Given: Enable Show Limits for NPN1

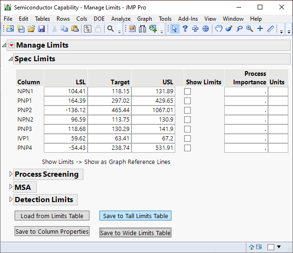Looking at the screenshot, I should point(187,91).
